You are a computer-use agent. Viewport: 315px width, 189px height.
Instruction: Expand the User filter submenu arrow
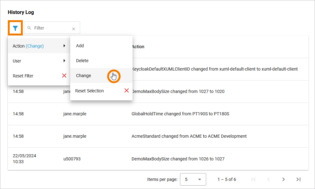pos(64,61)
